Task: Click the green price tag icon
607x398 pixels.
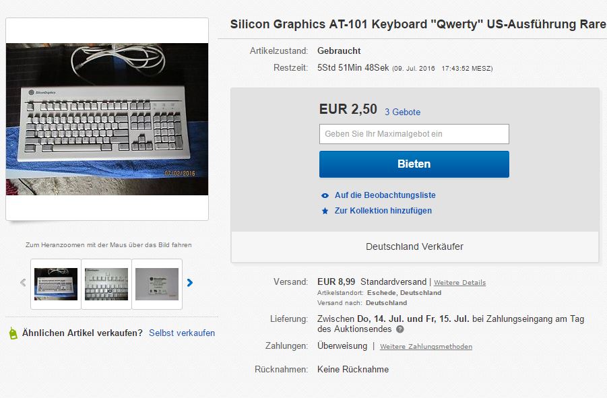Action: point(13,333)
